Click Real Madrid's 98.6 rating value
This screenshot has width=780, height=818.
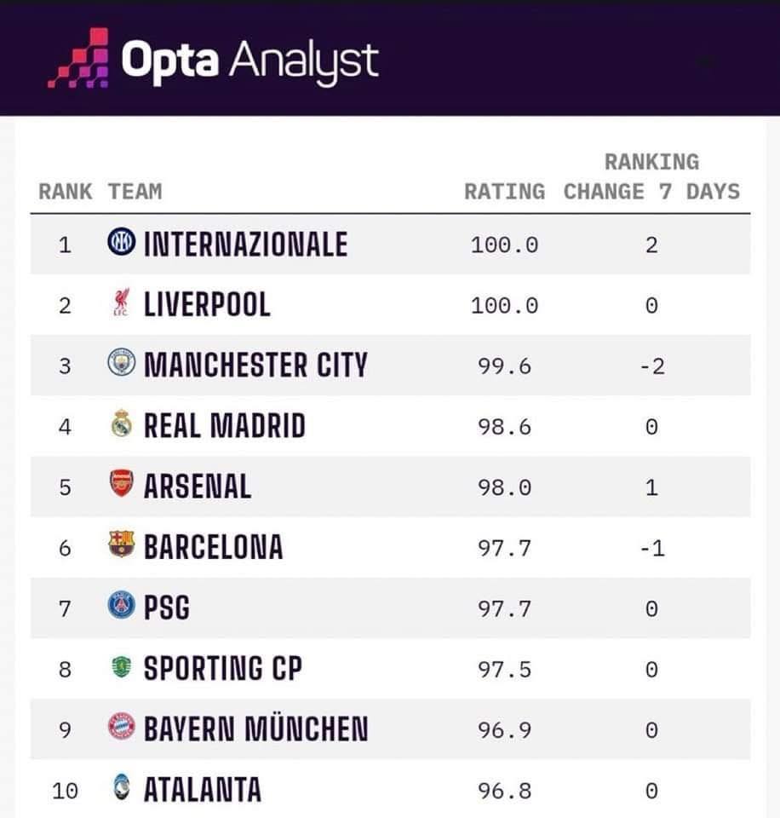(504, 426)
